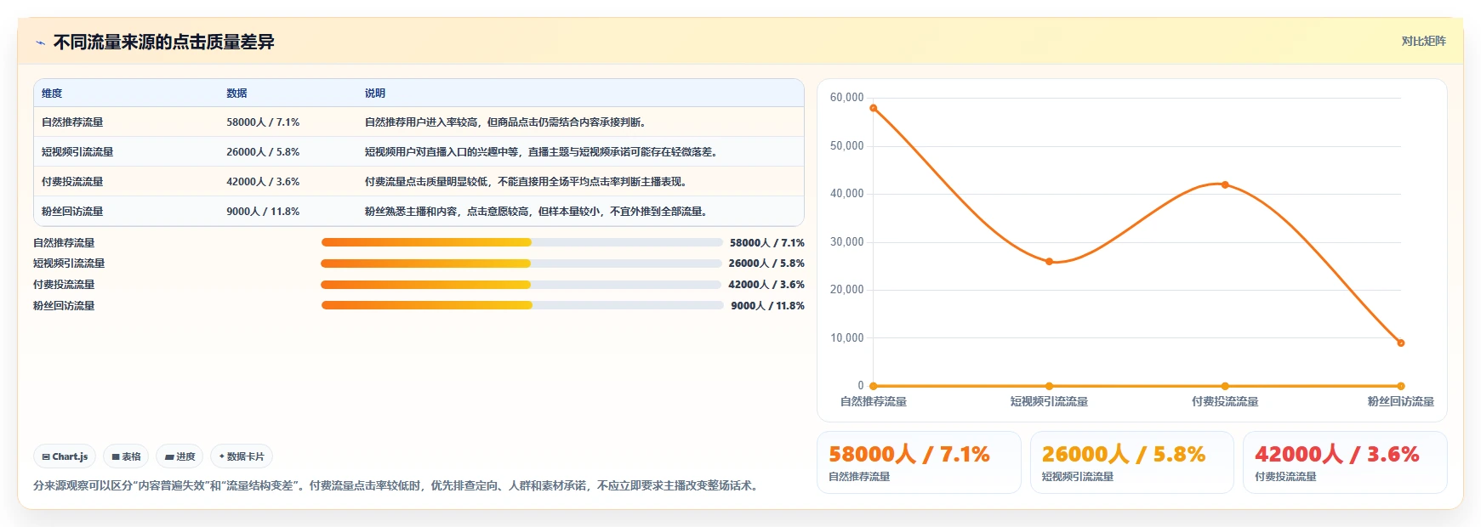1481x527 pixels.
Task: Click the icon beside the 不同流量来源的点击质量差异 title
Action: tap(40, 42)
